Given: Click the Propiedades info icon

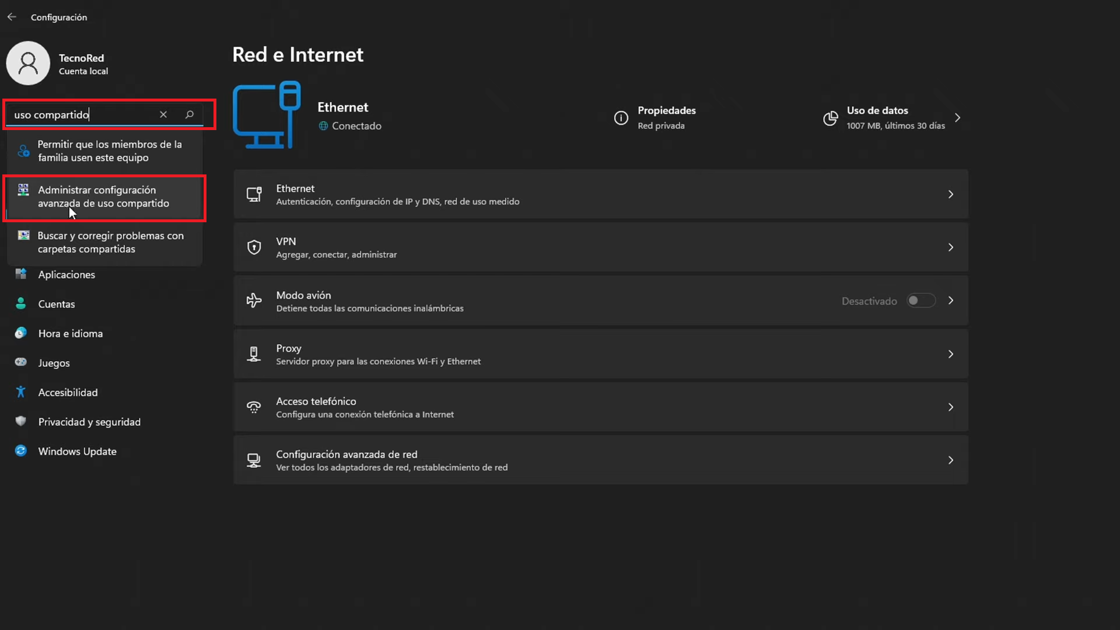Looking at the screenshot, I should coord(621,118).
